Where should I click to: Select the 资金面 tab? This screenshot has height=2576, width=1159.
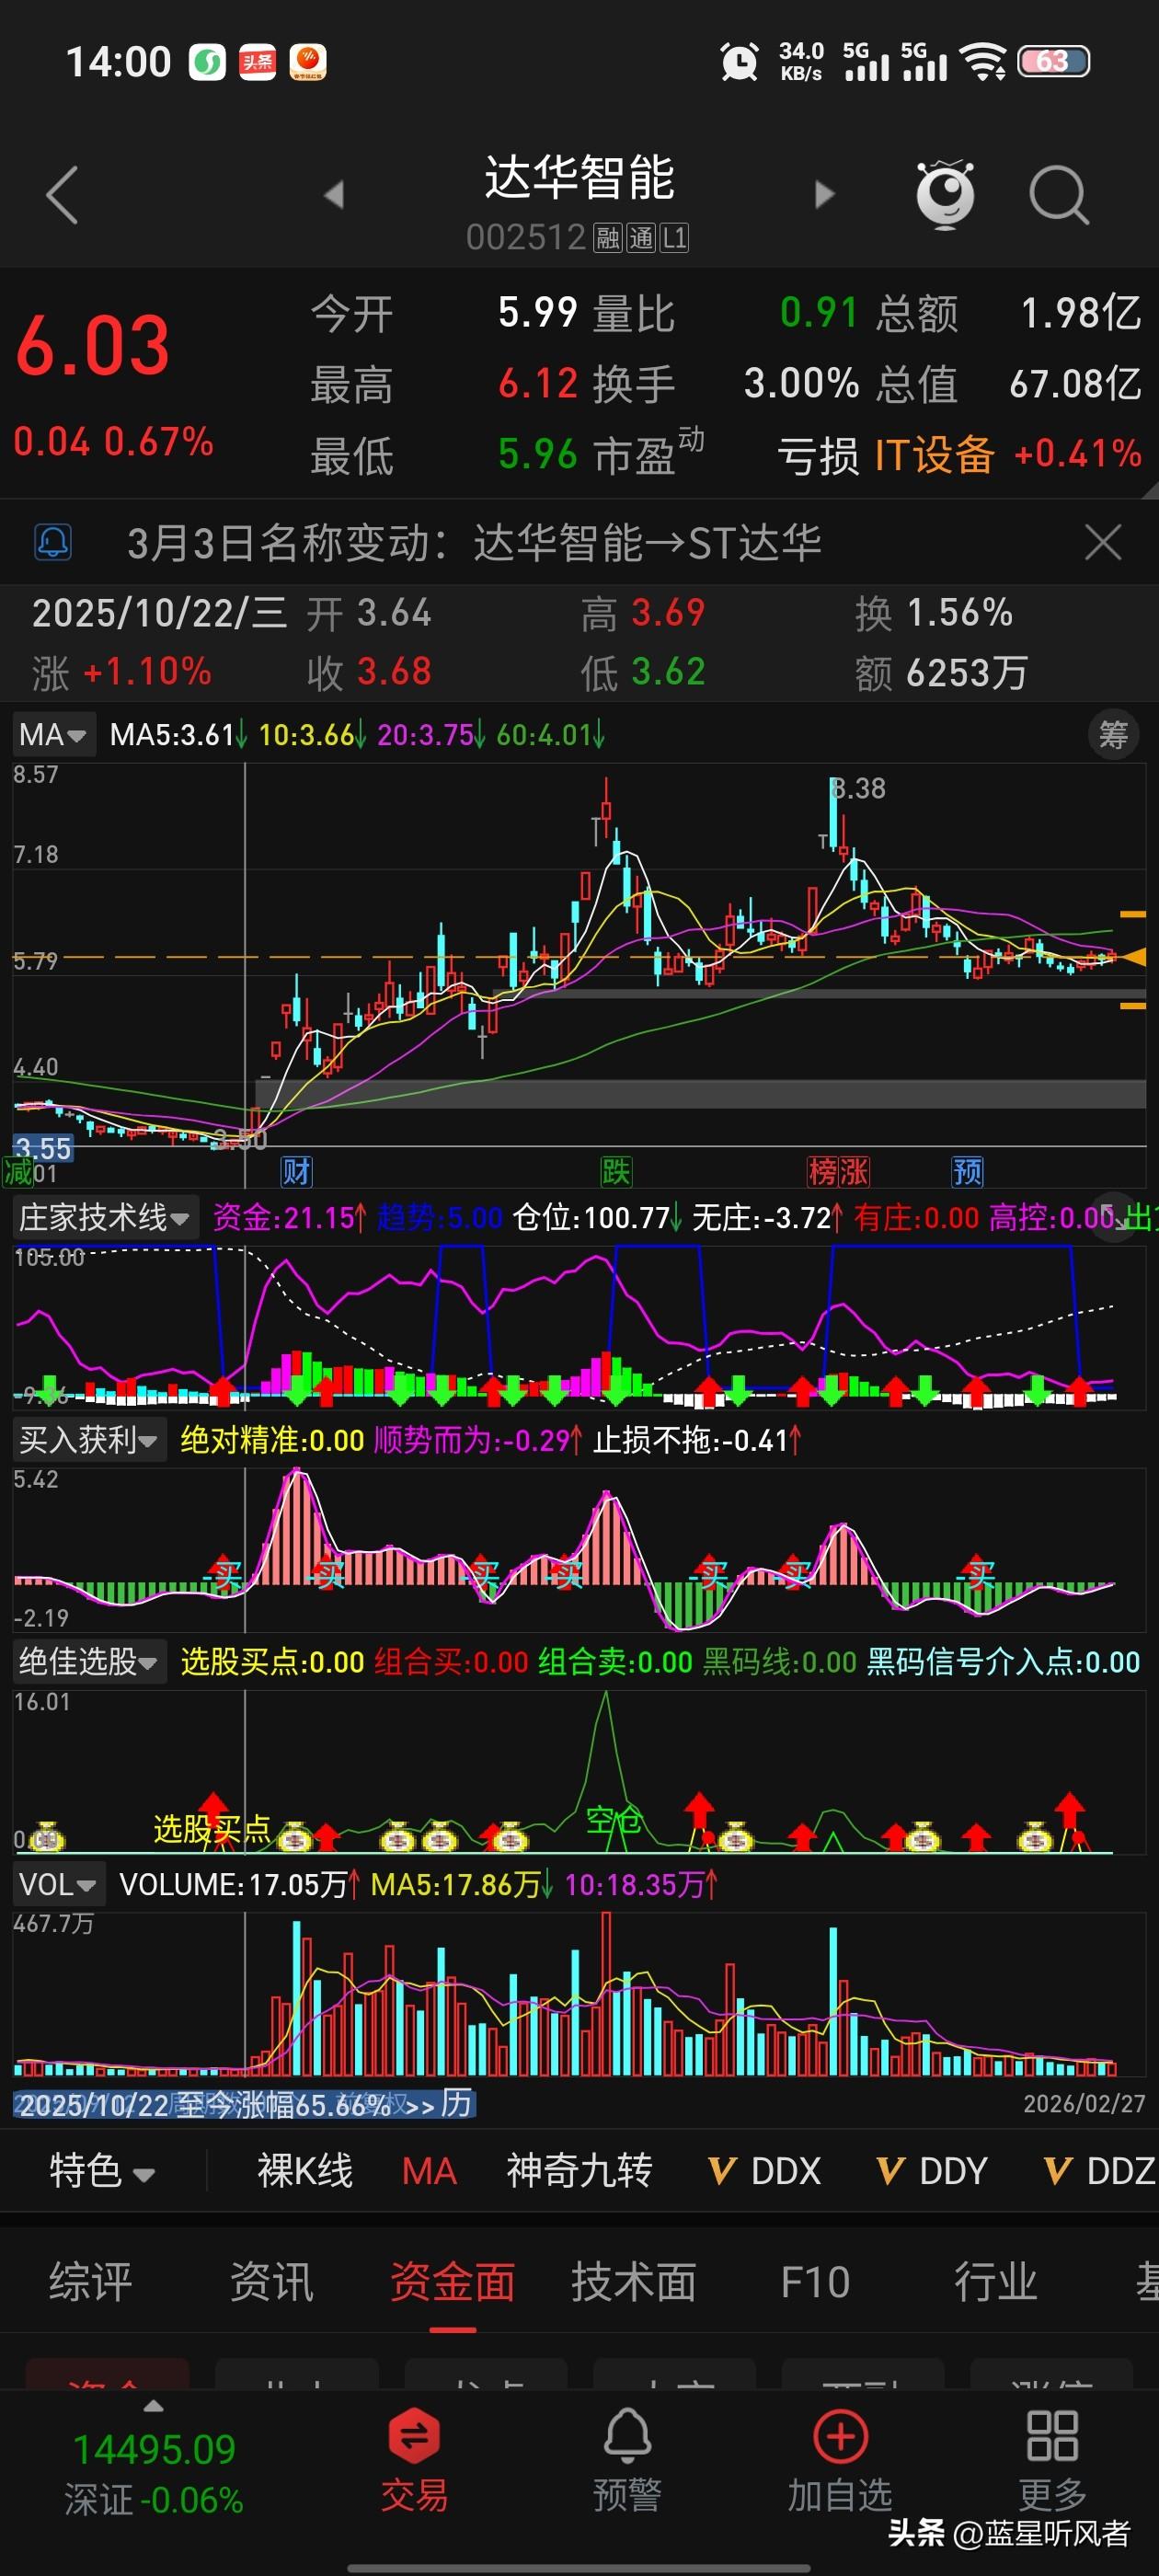coord(452,2283)
